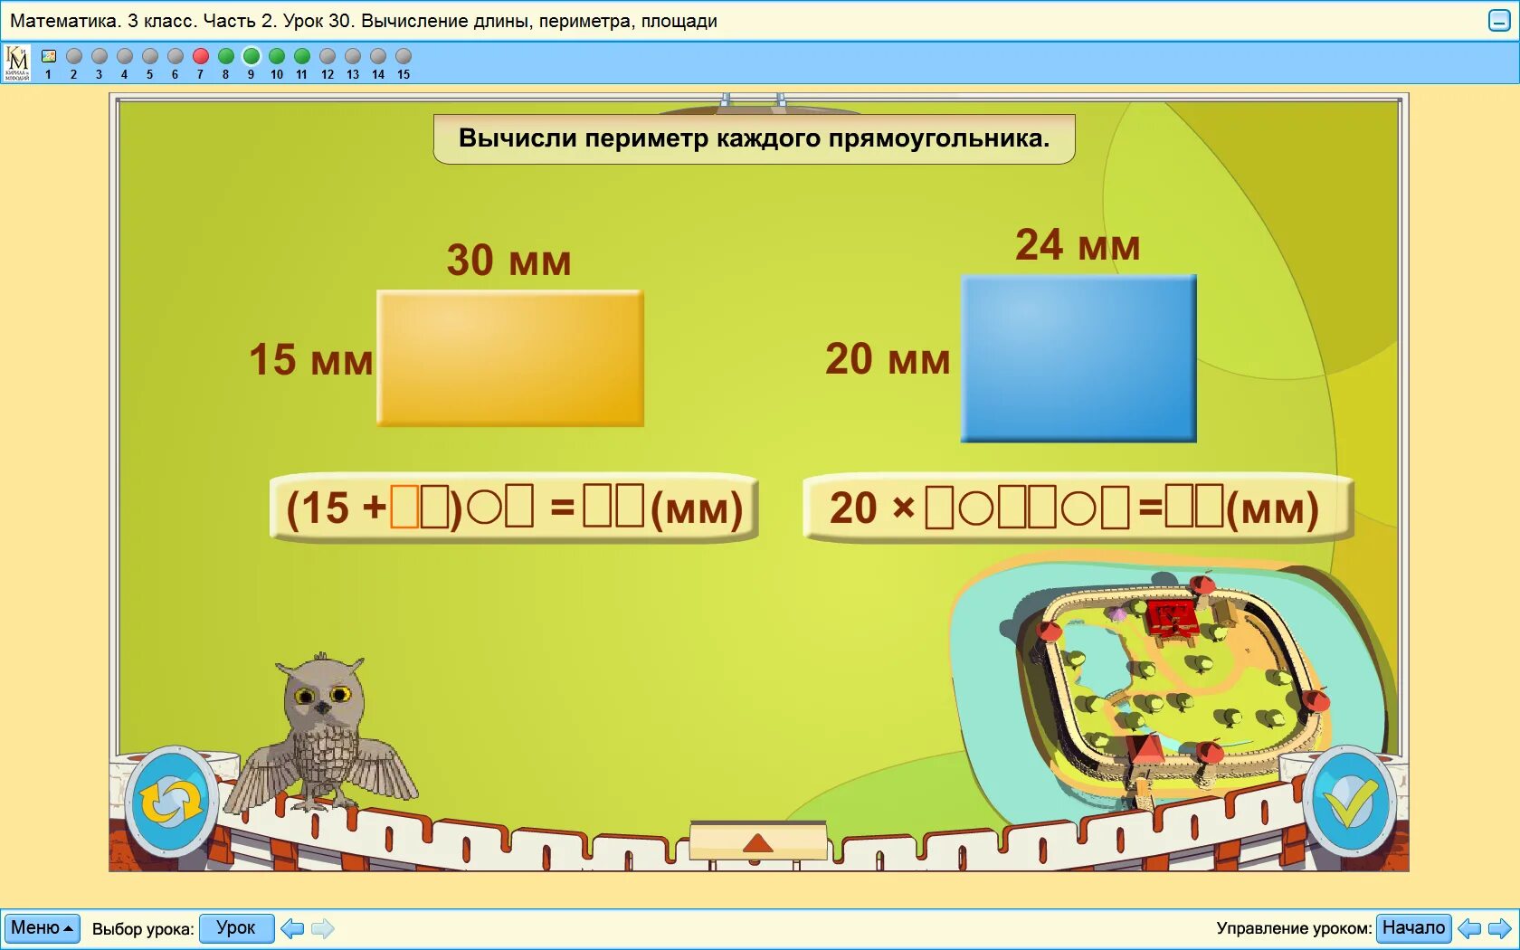Click the Урок button
1520x950 pixels.
(236, 928)
